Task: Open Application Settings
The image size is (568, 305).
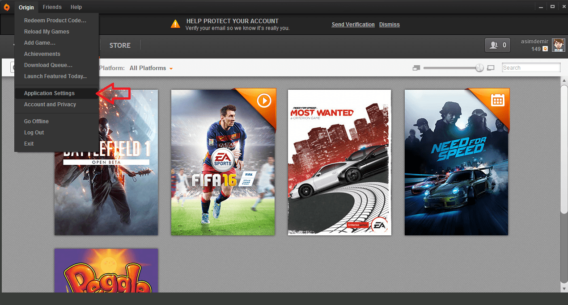Action: click(x=56, y=93)
